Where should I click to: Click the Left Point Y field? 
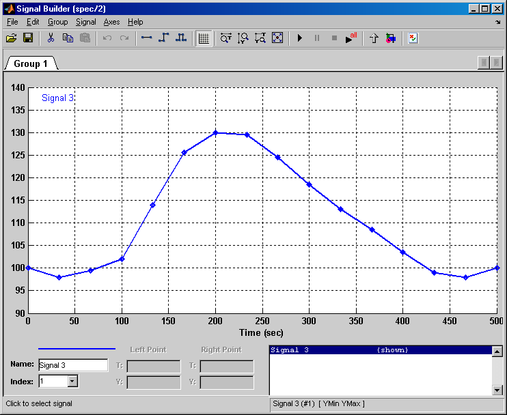coord(154,383)
